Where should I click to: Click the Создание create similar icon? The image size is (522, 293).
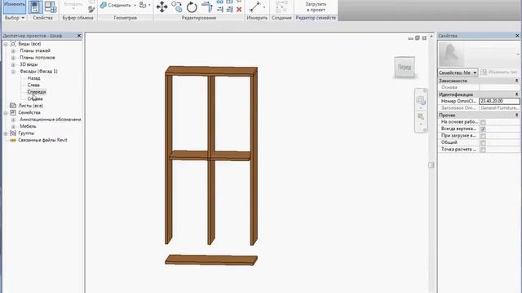pyautogui.click(x=281, y=7)
